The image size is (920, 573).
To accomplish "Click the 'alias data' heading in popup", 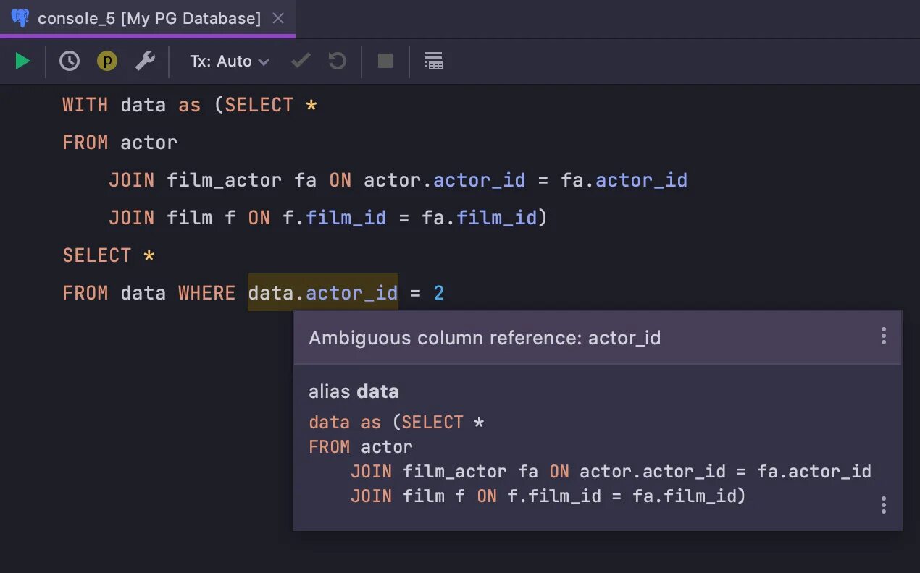I will click(x=354, y=391).
